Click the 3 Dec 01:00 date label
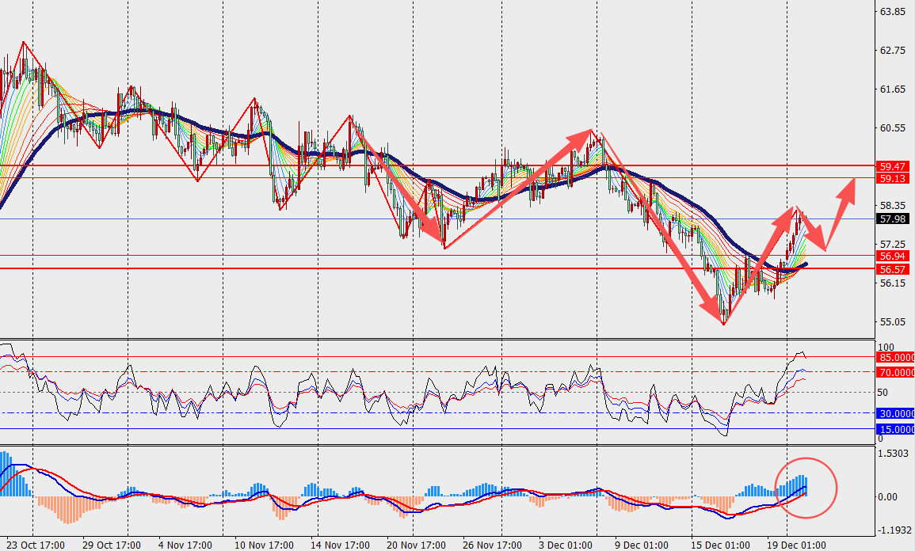 point(566,545)
